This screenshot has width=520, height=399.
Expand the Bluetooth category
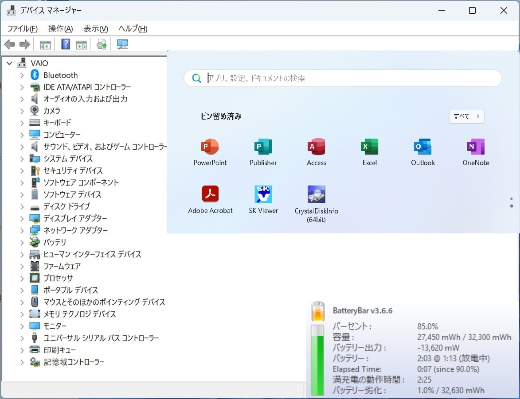tap(22, 75)
